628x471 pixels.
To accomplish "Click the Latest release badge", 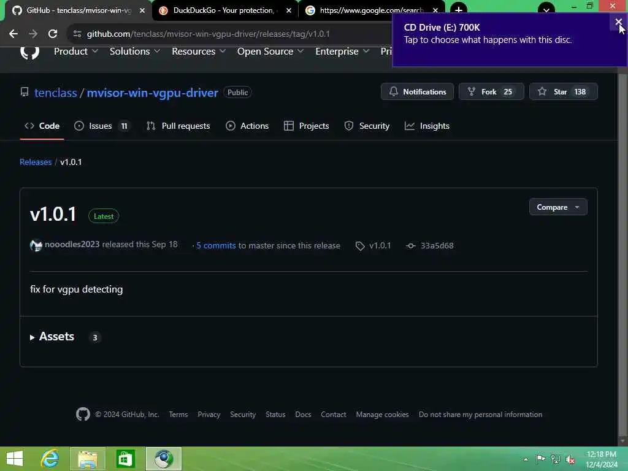I will (x=103, y=216).
